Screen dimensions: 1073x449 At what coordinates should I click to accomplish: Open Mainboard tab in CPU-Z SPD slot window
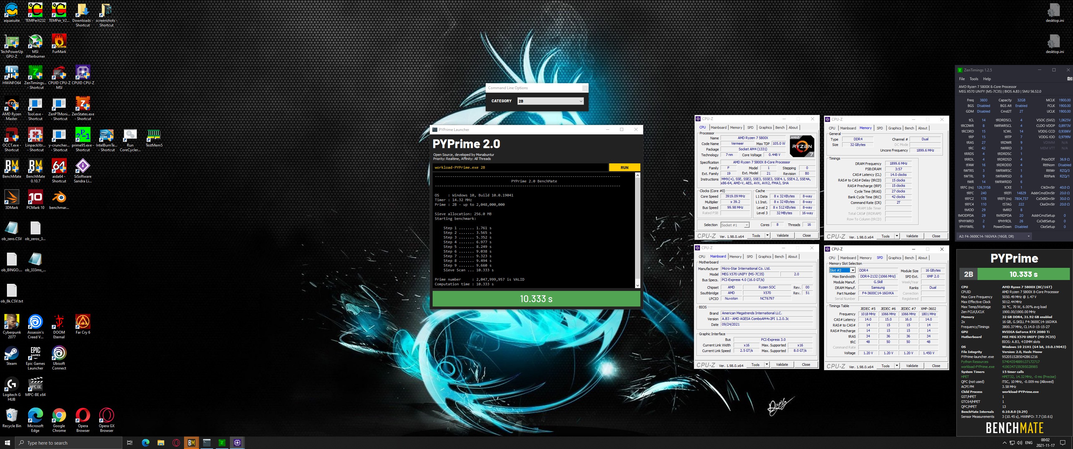(848, 258)
